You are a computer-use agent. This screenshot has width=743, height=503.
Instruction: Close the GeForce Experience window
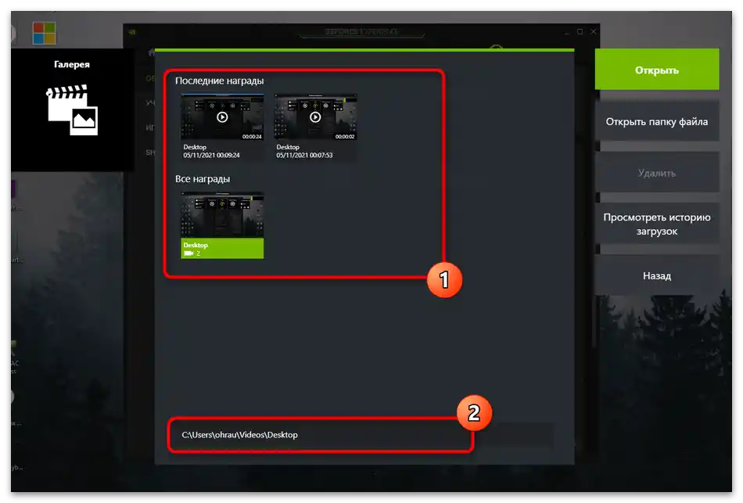point(594,31)
